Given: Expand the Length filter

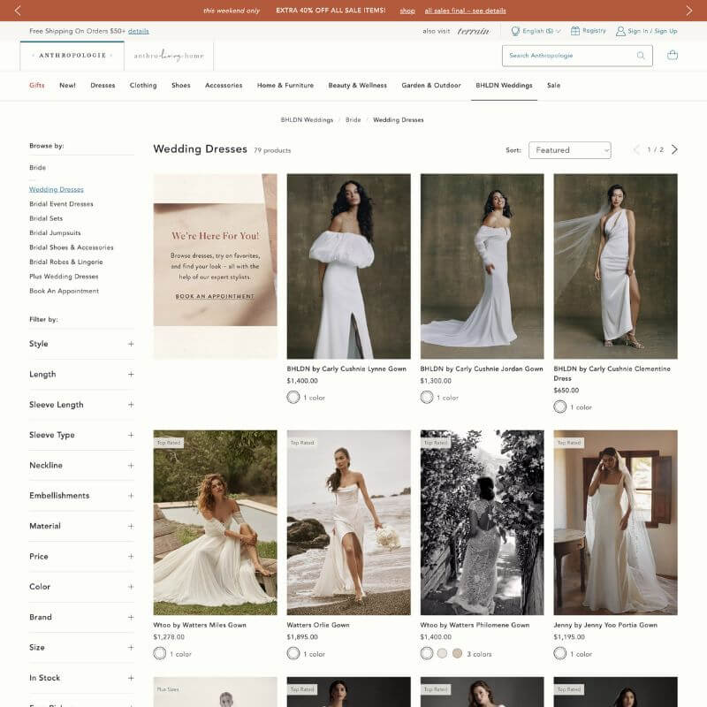Looking at the screenshot, I should (81, 374).
